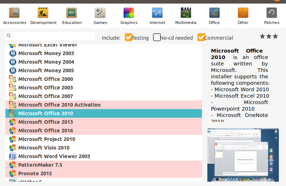Pick PatternMaker 7.5 in the list
This screenshot has width=286, height=186.
40,165
